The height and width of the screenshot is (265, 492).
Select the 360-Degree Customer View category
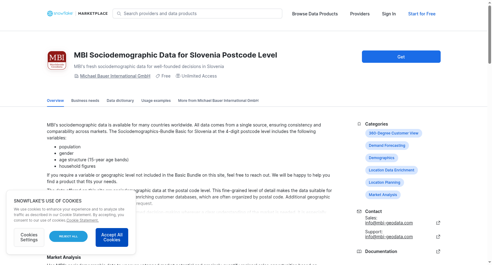pyautogui.click(x=394, y=133)
